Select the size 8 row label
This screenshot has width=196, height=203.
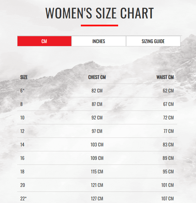[x=21, y=104]
